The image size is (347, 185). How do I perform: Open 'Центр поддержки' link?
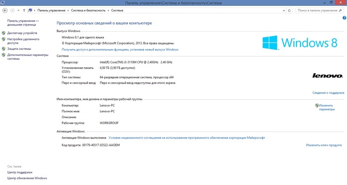[x=20, y=172]
